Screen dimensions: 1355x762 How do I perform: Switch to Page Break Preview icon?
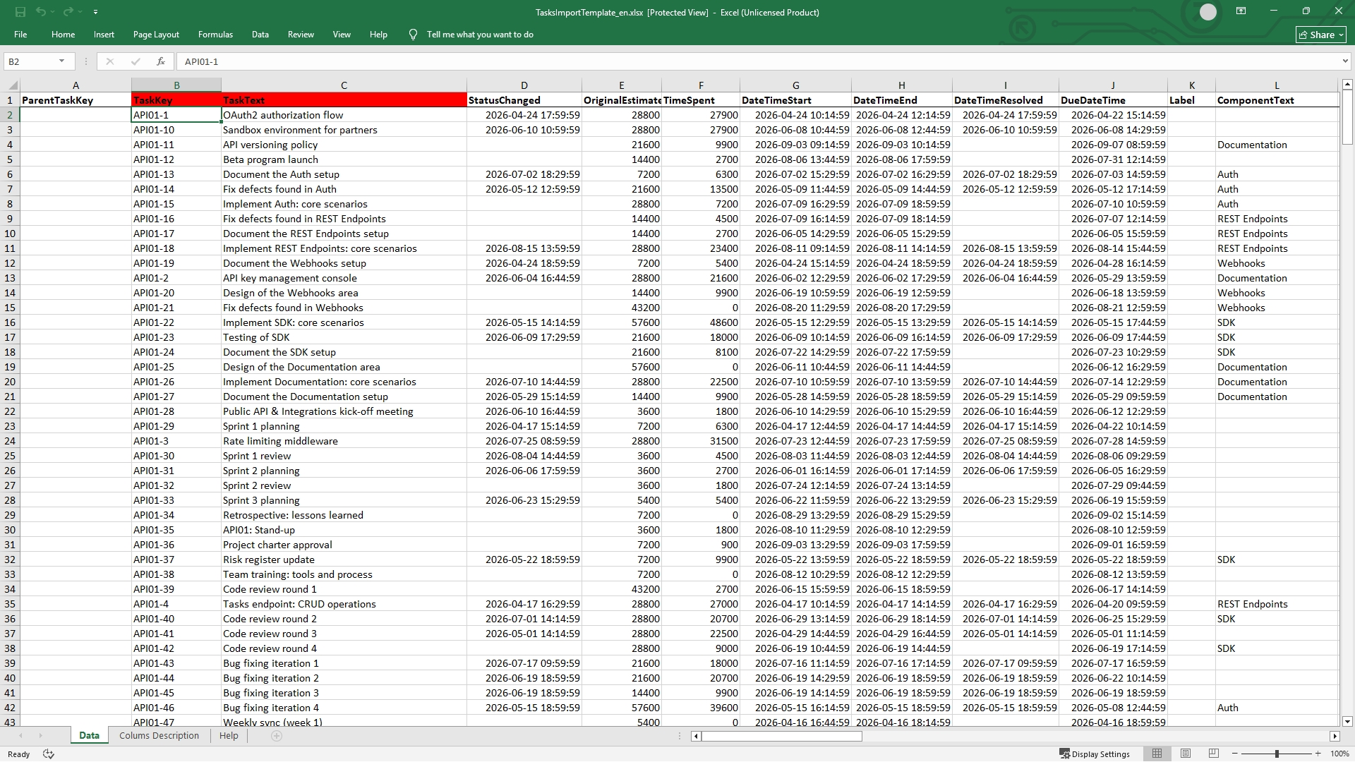(x=1214, y=754)
